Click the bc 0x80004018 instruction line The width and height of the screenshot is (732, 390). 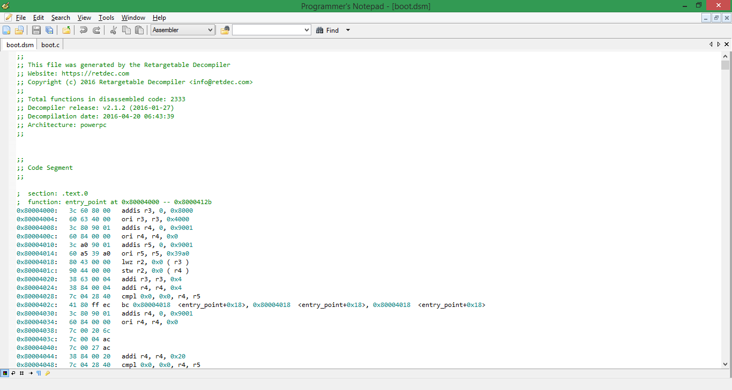251,305
